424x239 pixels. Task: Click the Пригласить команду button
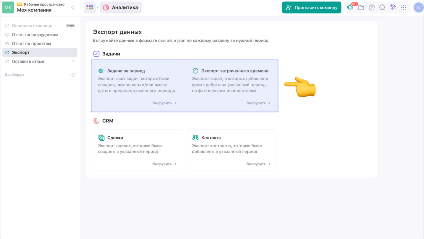pyautogui.click(x=311, y=7)
